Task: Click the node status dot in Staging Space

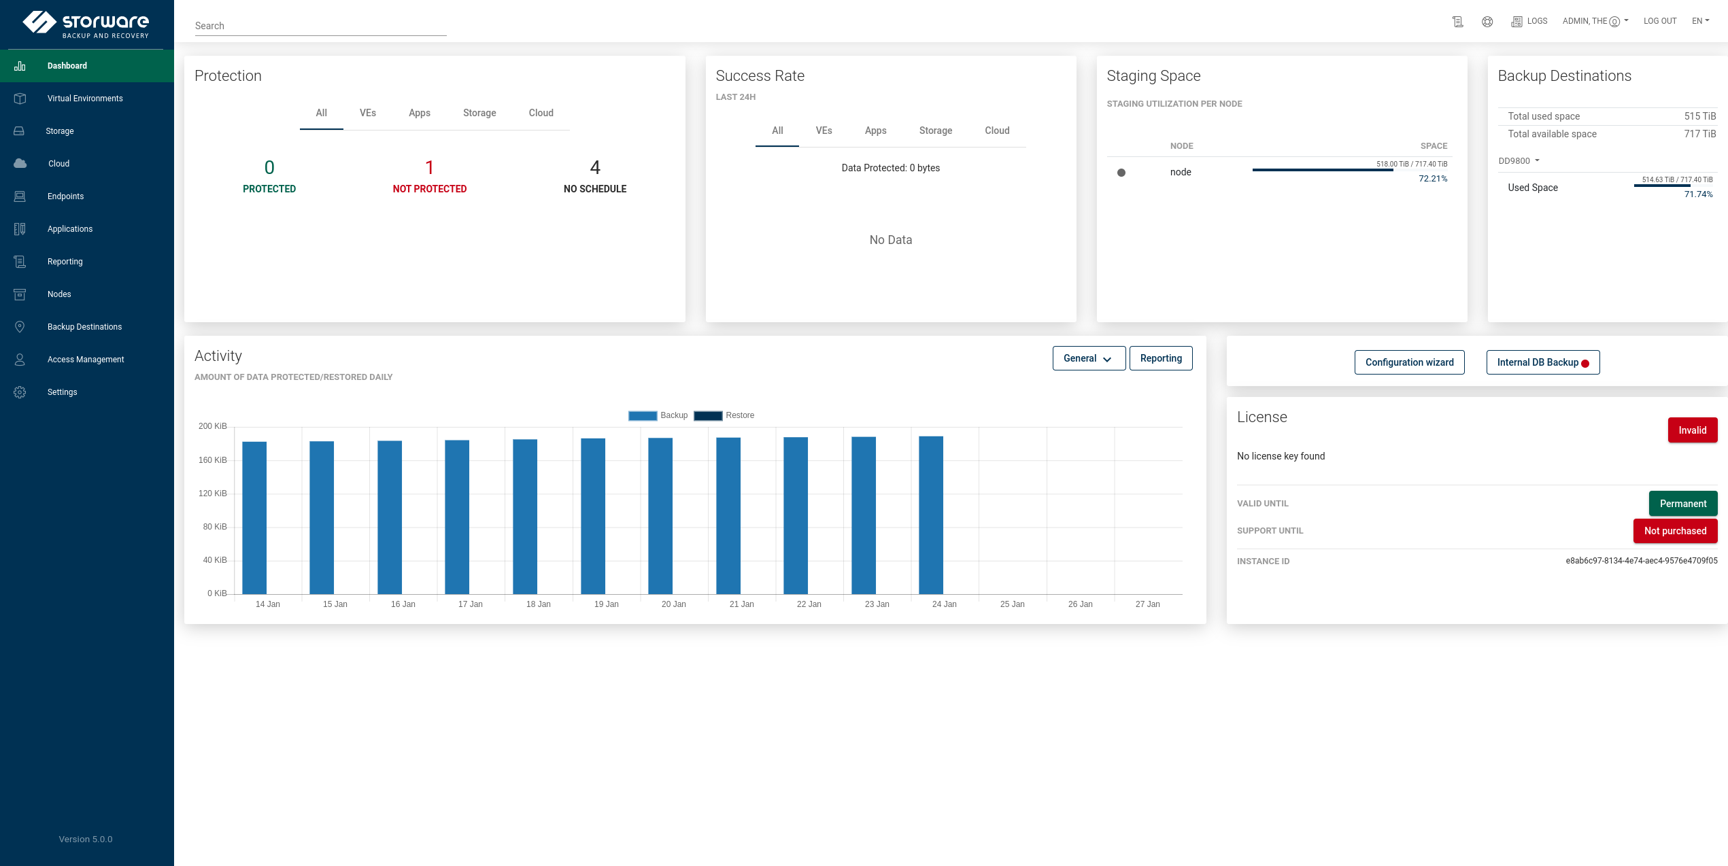Action: (1121, 173)
